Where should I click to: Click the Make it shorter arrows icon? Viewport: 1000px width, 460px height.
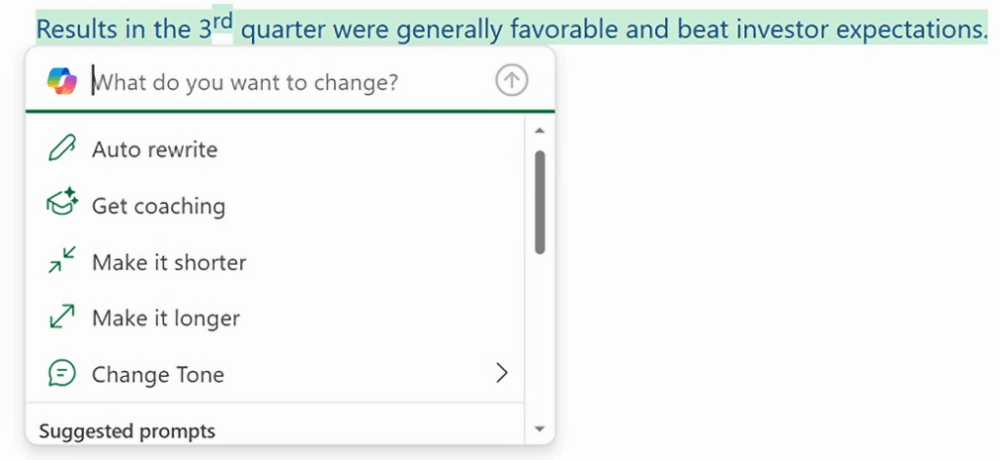point(62,261)
